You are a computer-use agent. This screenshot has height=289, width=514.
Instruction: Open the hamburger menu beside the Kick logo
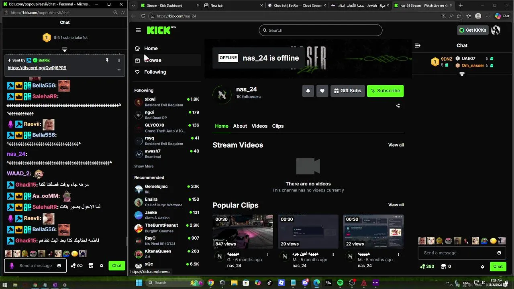(x=138, y=30)
